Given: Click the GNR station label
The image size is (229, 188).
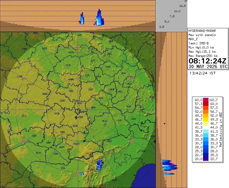Looking at the screenshot, I should tap(143, 151).
